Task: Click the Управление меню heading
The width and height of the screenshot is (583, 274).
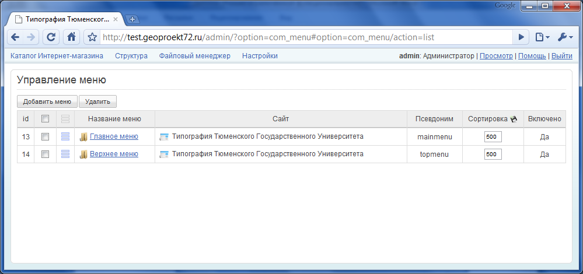Action: tap(62, 80)
